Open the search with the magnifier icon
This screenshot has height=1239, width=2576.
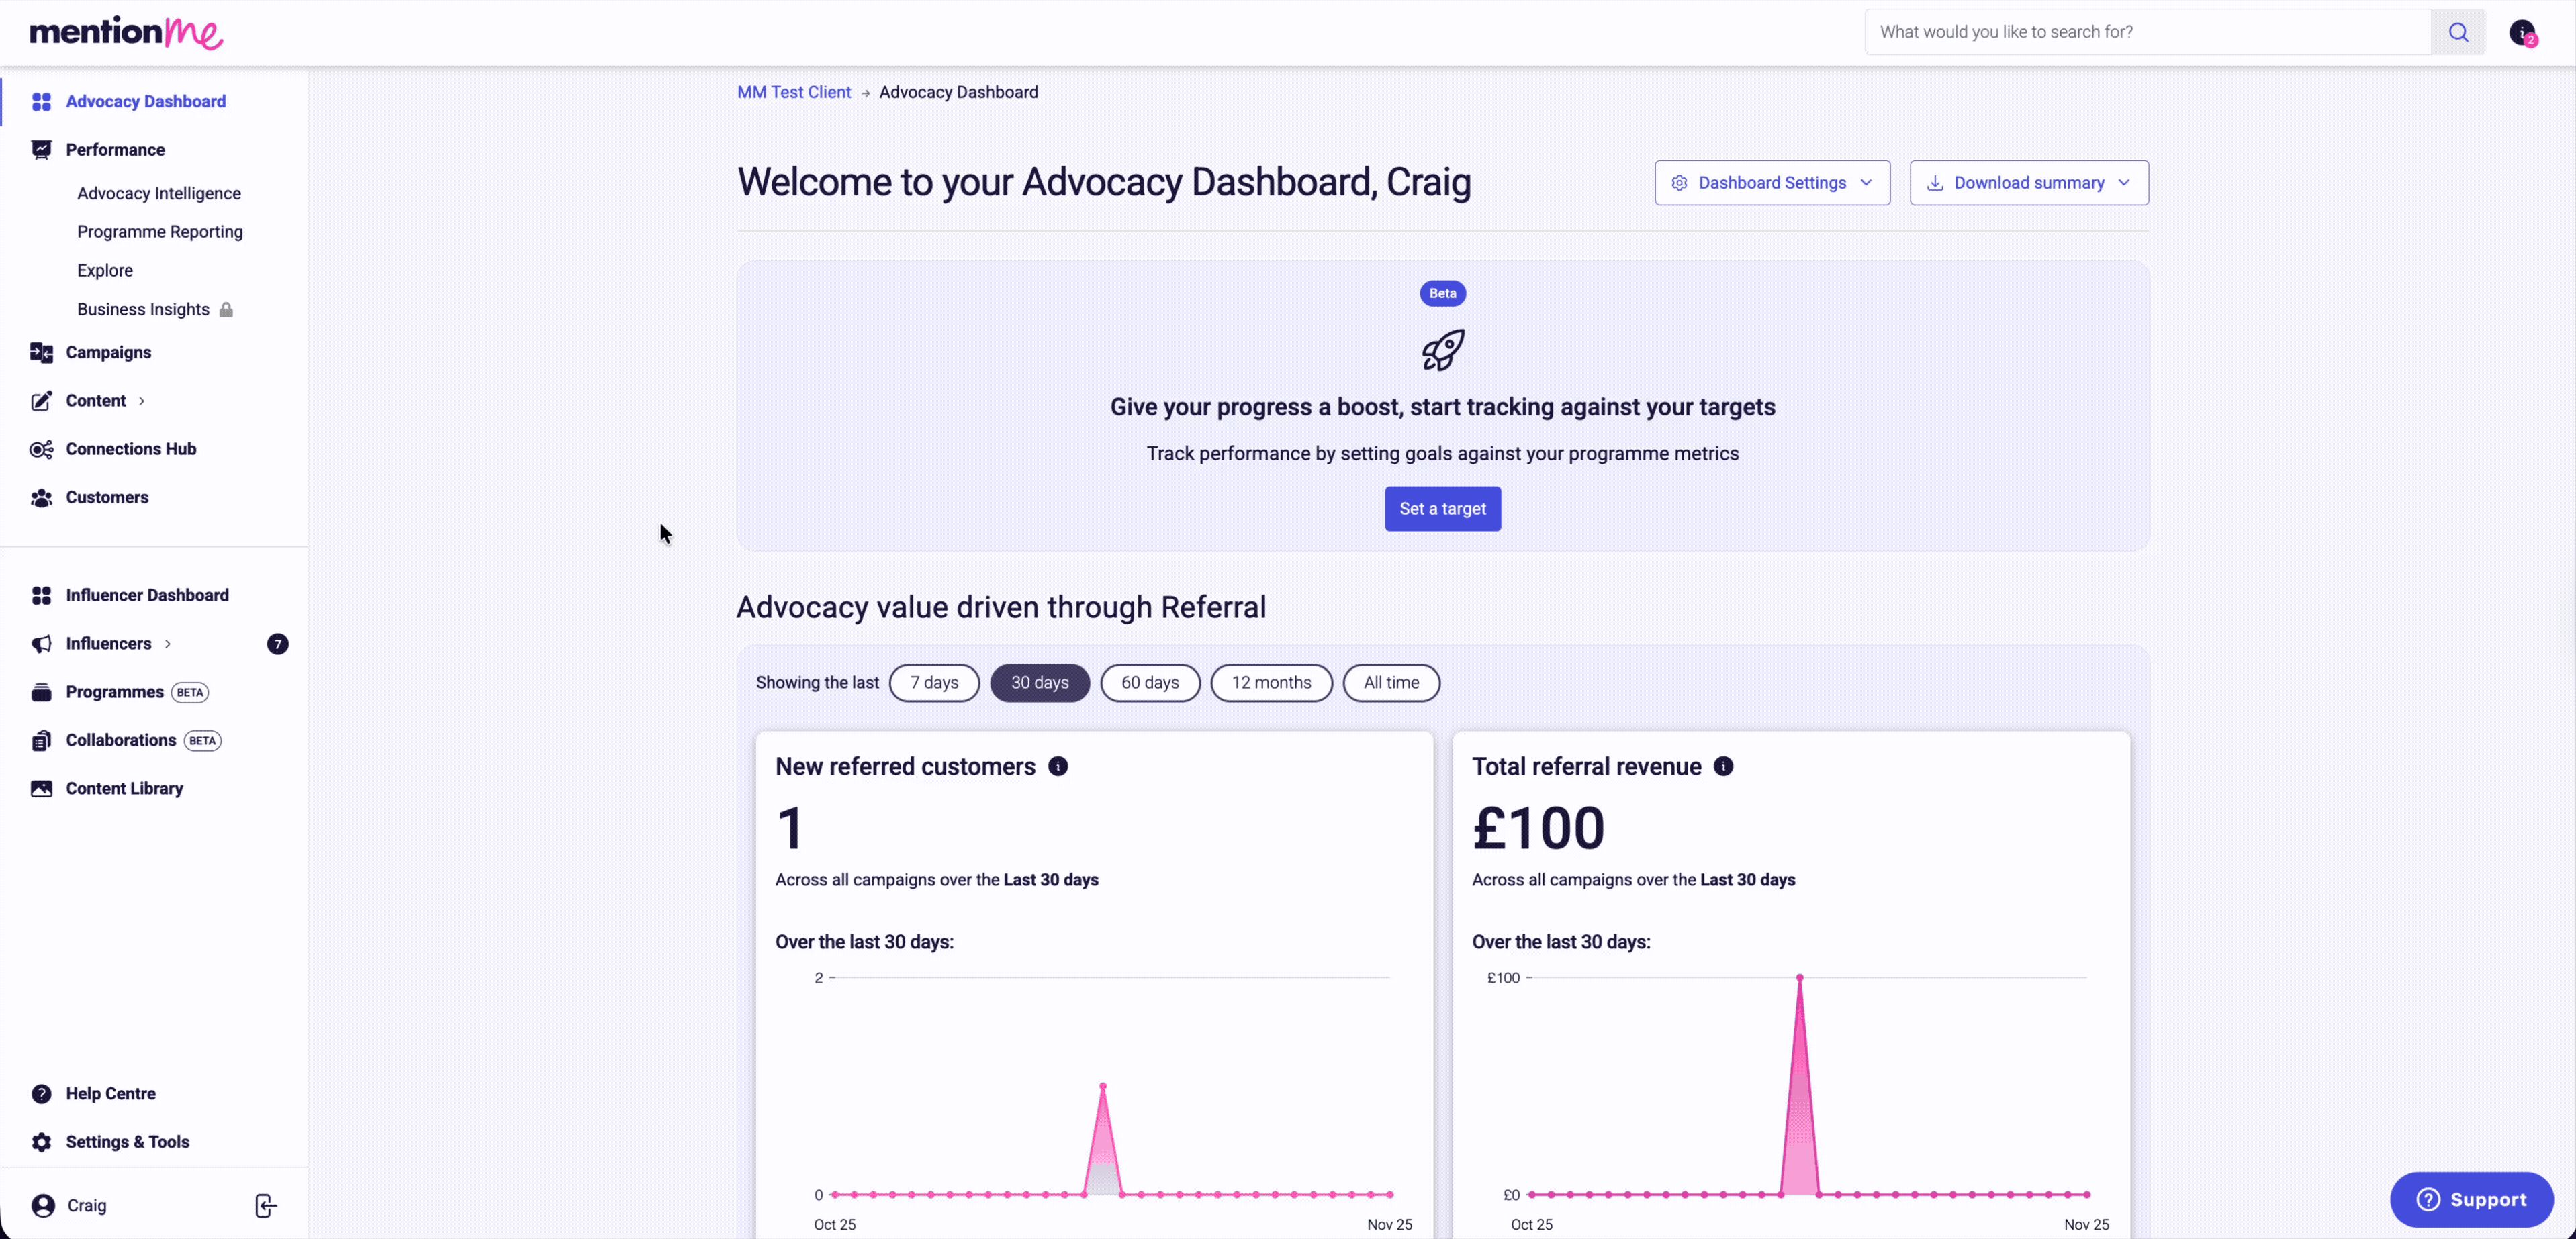pyautogui.click(x=2459, y=31)
